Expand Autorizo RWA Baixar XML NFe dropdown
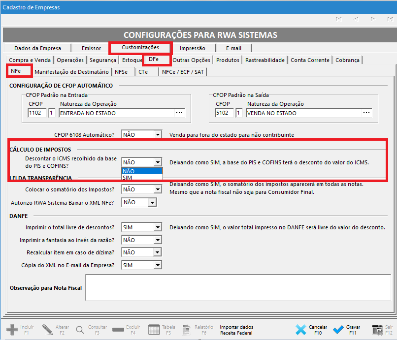The width and height of the screenshot is (397, 340). click(152, 202)
